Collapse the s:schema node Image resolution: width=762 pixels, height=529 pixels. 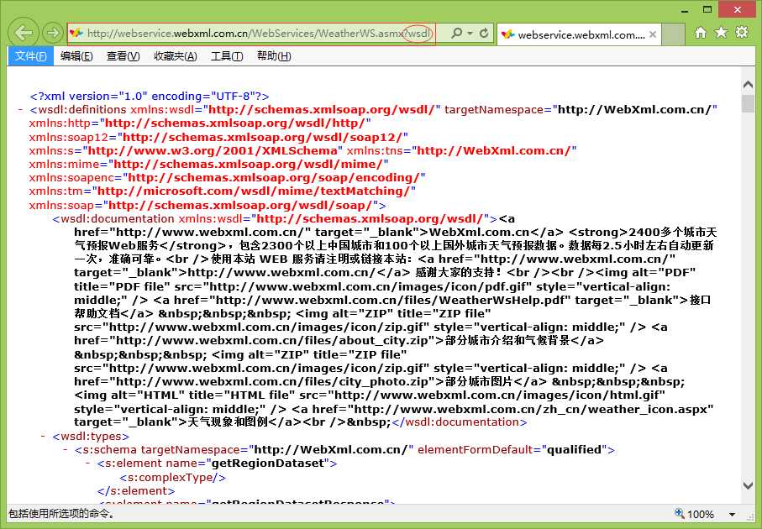point(66,450)
